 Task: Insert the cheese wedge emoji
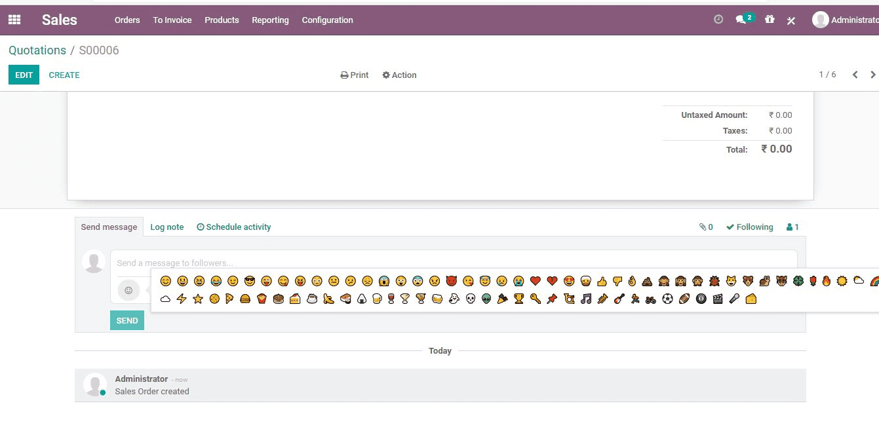click(751, 299)
